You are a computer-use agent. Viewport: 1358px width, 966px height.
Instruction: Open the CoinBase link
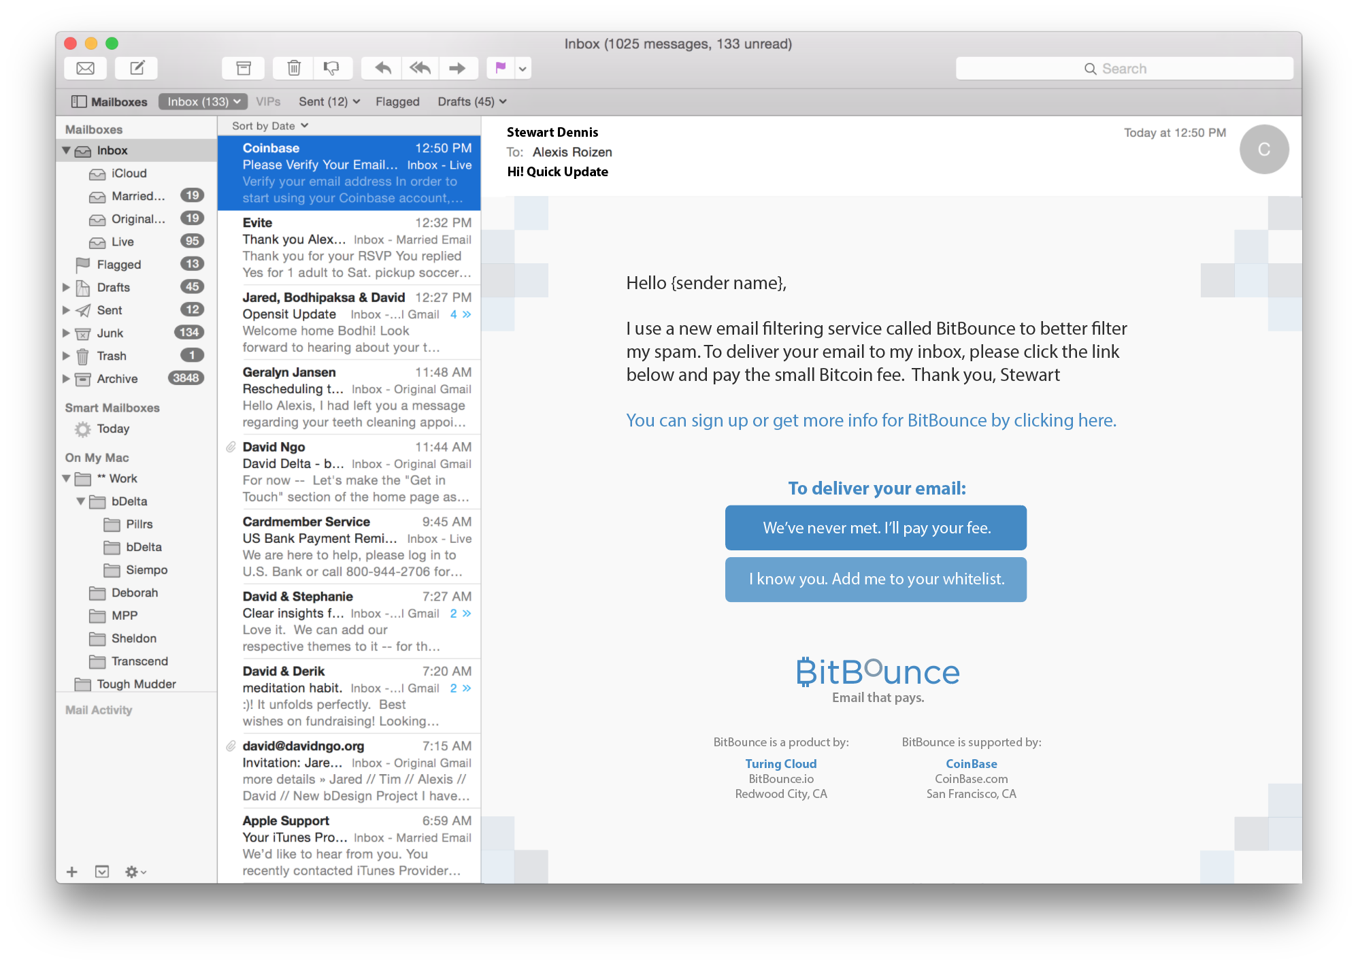971,764
